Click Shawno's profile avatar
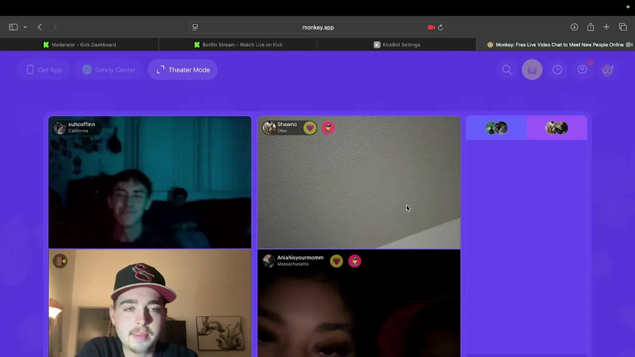 pos(269,128)
